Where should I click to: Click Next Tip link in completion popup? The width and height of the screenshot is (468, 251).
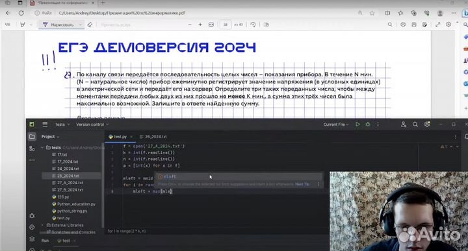tap(302, 184)
